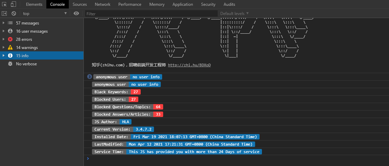Click the inspect element picker icon
Screen dimensions: 389x166
point(4,4)
